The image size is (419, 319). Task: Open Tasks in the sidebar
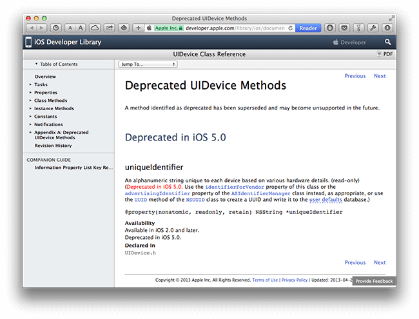[x=41, y=84]
